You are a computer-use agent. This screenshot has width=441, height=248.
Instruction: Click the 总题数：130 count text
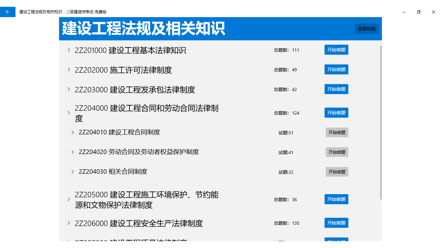287,223
